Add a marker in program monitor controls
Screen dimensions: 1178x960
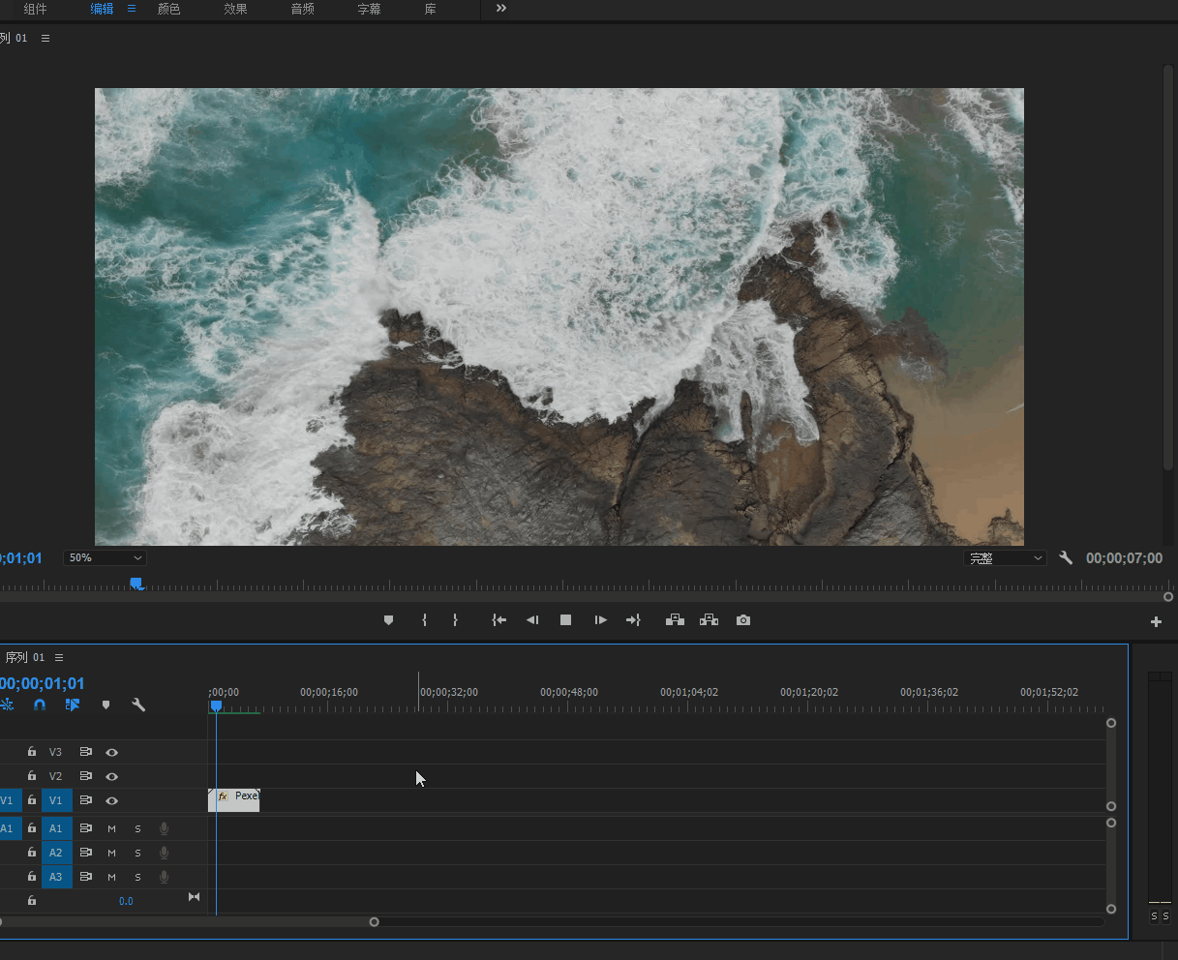coord(388,620)
